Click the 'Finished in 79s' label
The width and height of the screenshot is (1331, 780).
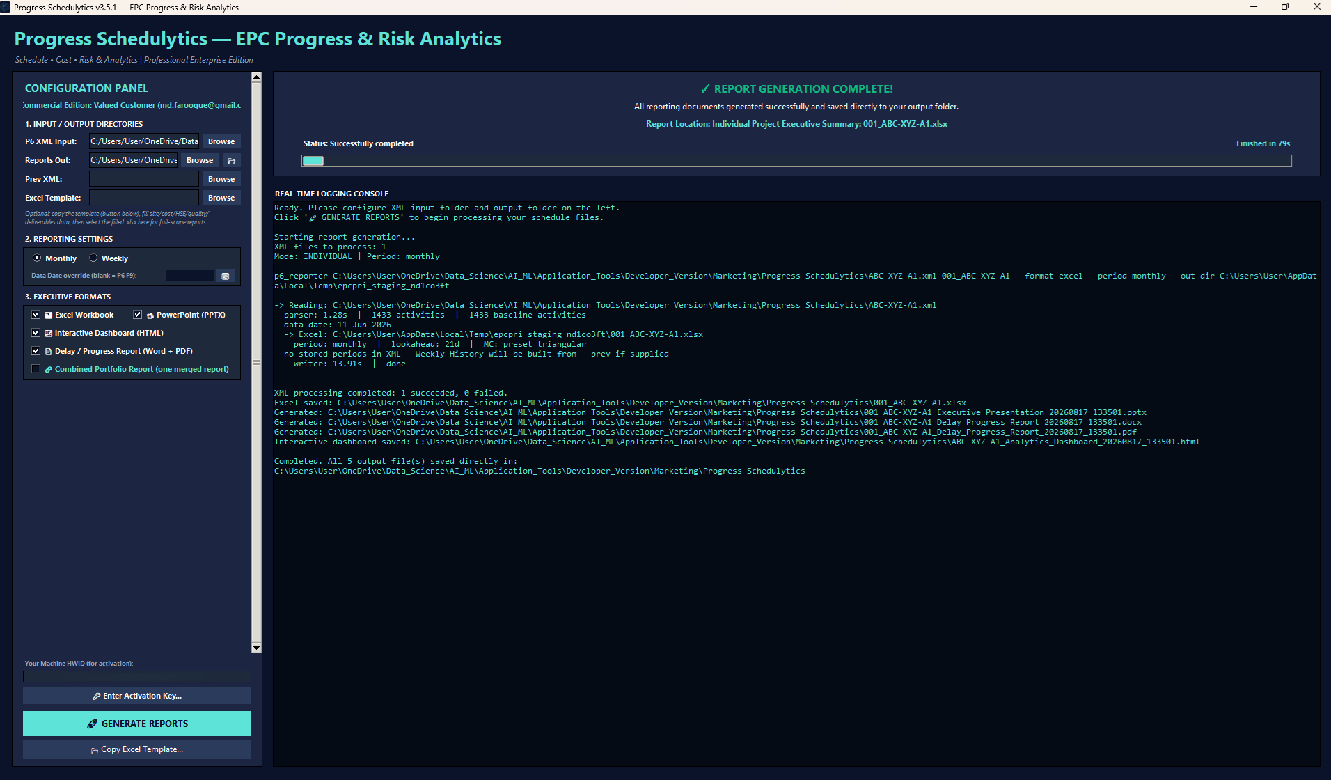pyautogui.click(x=1263, y=143)
